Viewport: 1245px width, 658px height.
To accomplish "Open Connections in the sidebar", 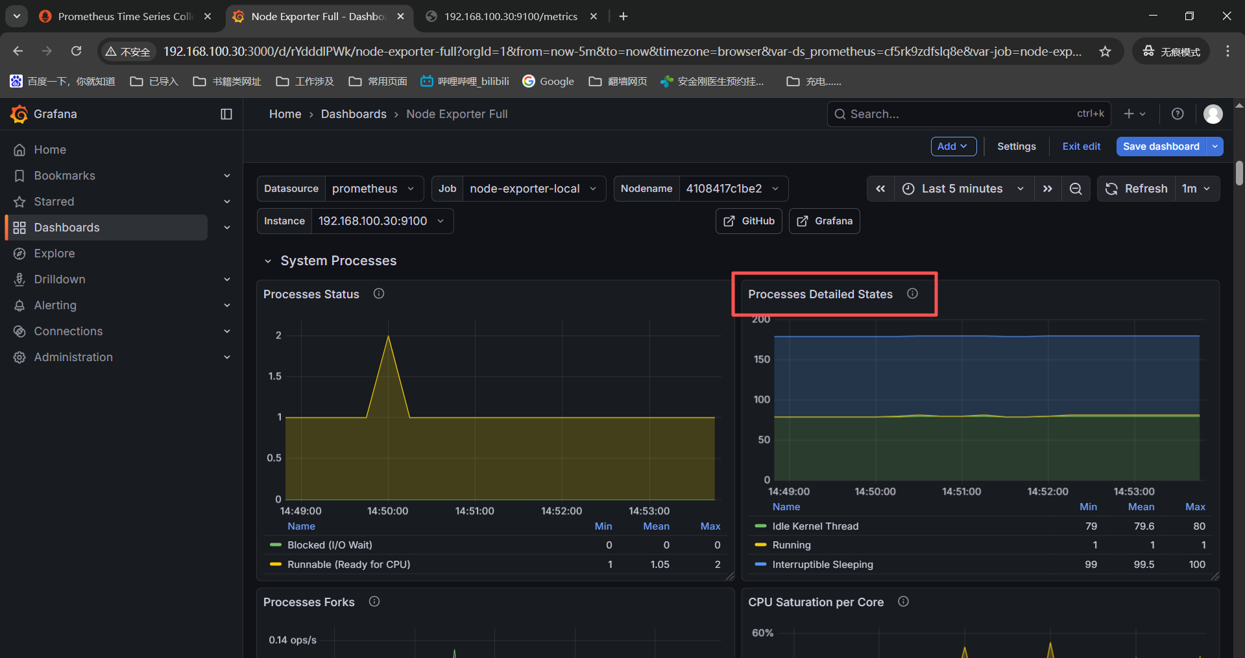I will pos(68,331).
